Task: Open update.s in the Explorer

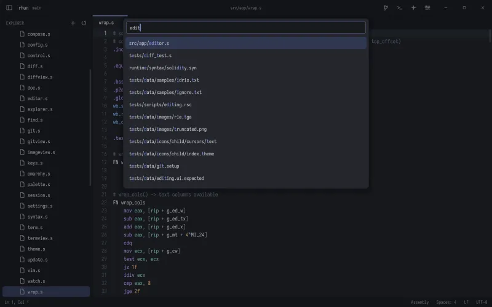Action: tap(46, 260)
